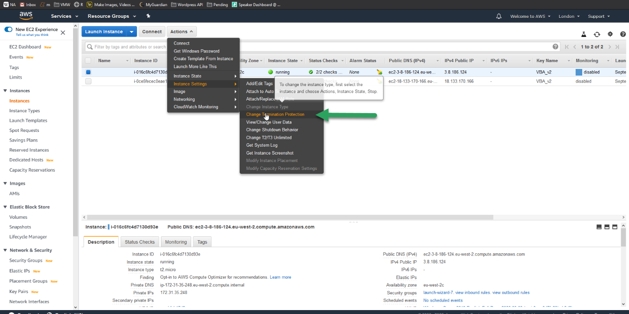Image resolution: width=629 pixels, height=314 pixels.
Task: Click the green checkmark in Status Checks column
Action: click(x=311, y=72)
